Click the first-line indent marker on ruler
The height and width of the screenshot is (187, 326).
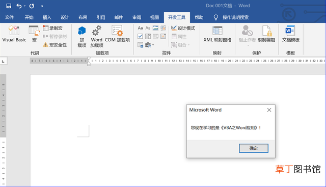coord(89,58)
